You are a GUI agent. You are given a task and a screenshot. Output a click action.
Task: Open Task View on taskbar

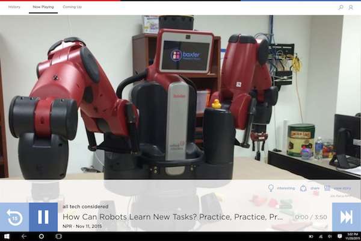pyautogui.click(x=59, y=236)
